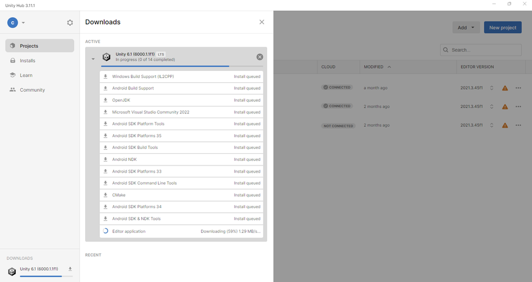The width and height of the screenshot is (532, 282).
Task: Click the CLOUD column header
Action: tap(328, 67)
